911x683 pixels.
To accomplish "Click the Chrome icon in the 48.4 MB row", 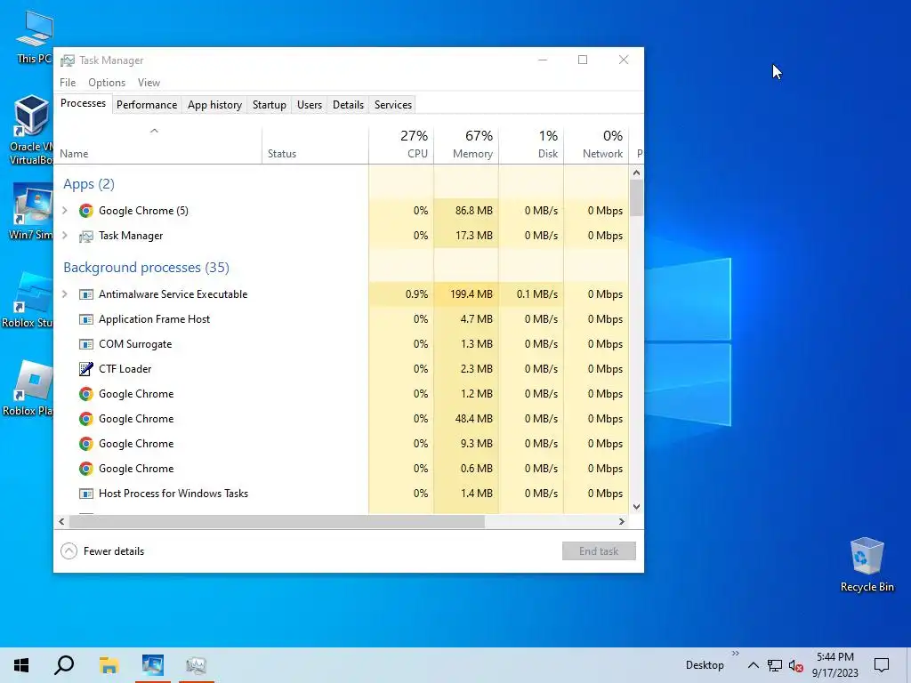I will pyautogui.click(x=86, y=419).
